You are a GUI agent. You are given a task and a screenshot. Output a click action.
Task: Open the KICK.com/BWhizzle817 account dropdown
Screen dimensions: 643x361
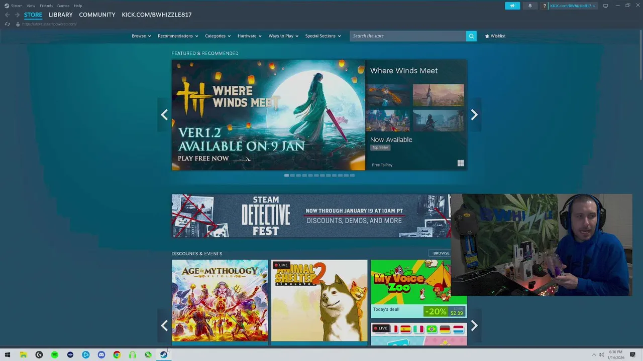pyautogui.click(x=573, y=6)
